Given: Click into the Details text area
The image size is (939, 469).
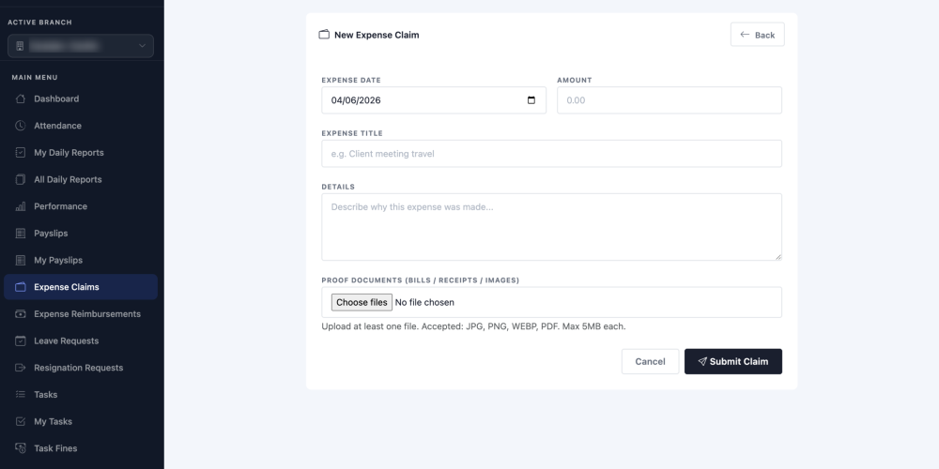Looking at the screenshot, I should coord(551,227).
